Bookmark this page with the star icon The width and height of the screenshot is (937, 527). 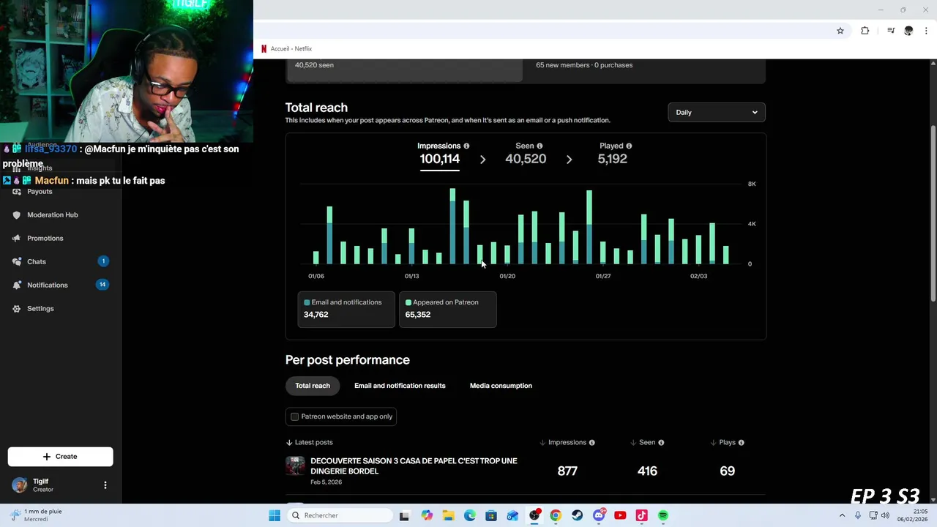(840, 31)
